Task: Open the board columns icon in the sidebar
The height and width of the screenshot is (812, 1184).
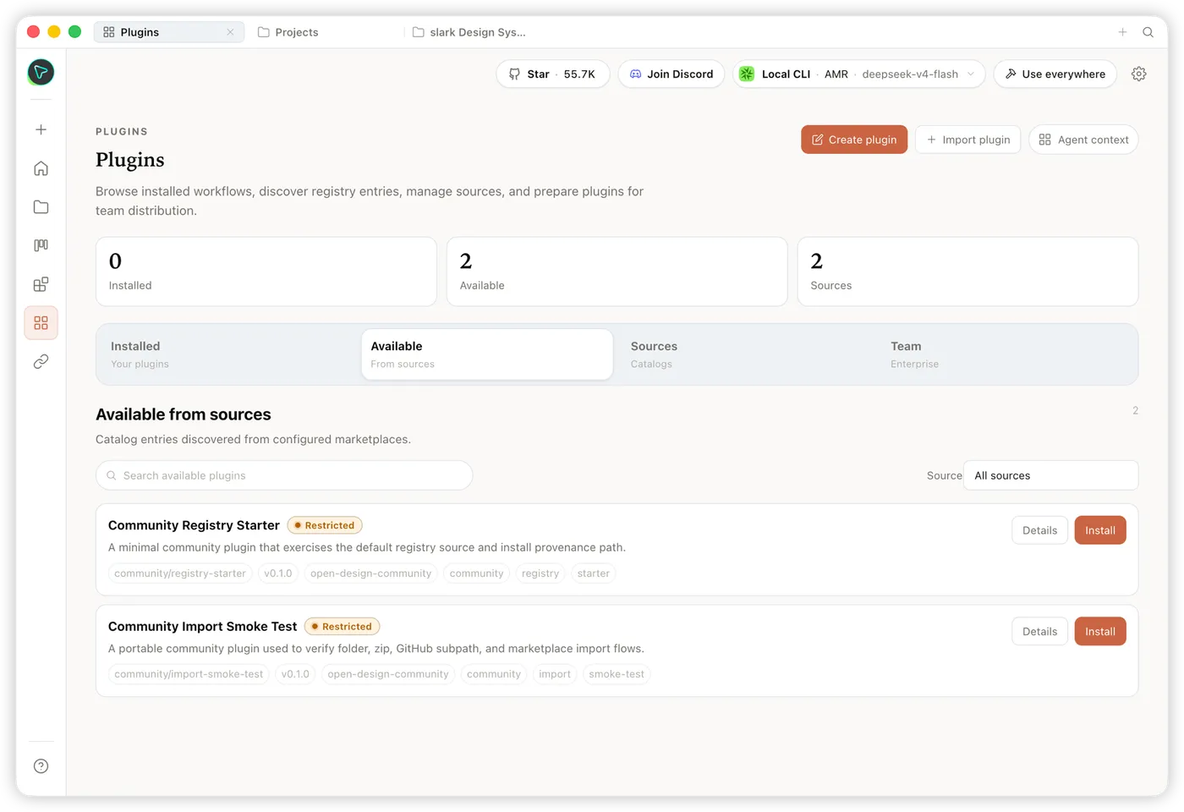Action: tap(41, 245)
